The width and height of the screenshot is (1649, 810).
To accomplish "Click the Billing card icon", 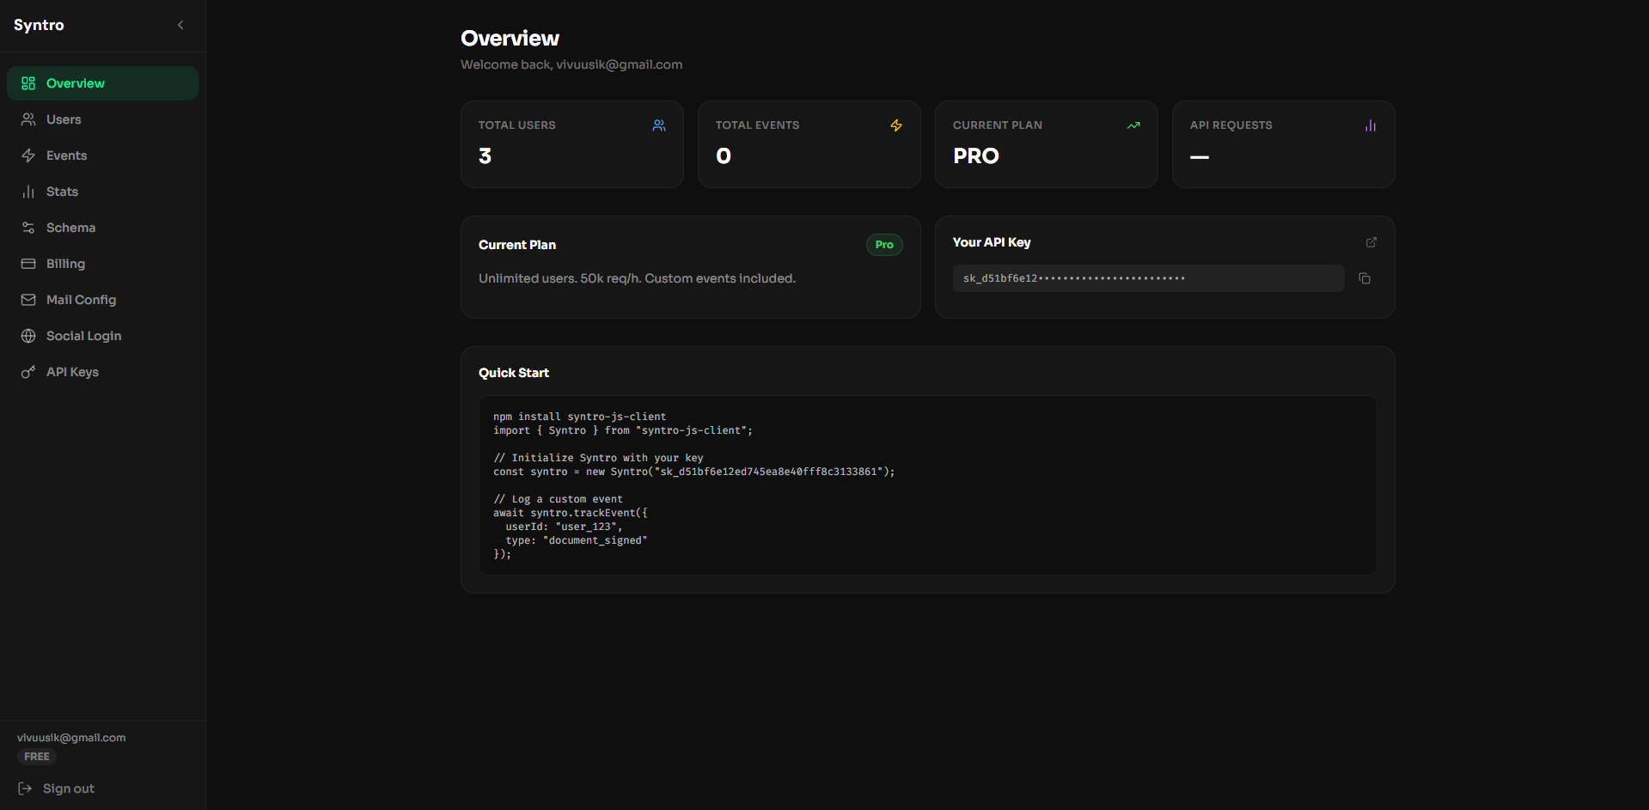I will tap(28, 264).
